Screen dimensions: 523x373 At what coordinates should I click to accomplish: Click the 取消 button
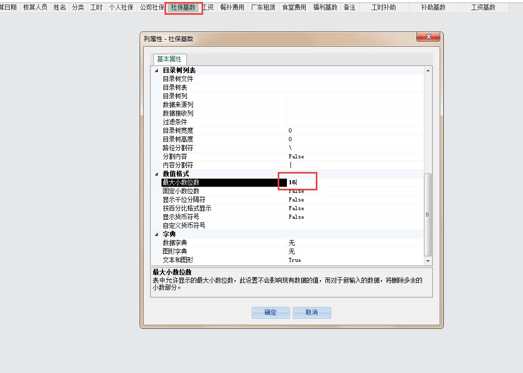click(x=312, y=313)
